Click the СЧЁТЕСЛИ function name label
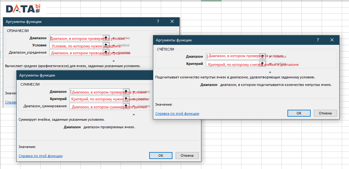The width and height of the screenshot is (349, 169). point(165,49)
